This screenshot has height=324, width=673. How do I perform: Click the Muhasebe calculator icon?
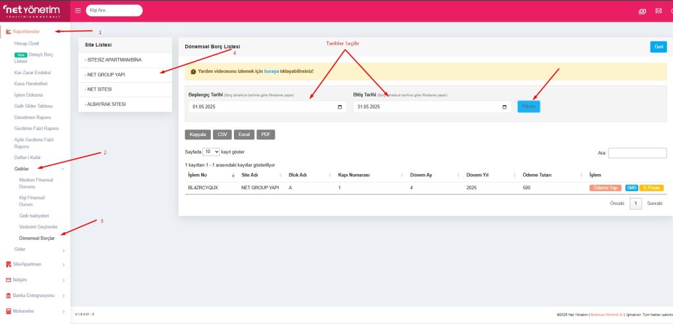click(x=8, y=312)
